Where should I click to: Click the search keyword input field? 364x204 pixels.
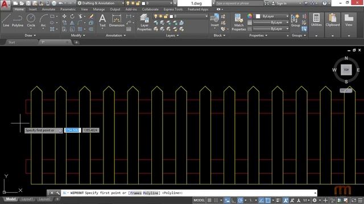point(239,3)
